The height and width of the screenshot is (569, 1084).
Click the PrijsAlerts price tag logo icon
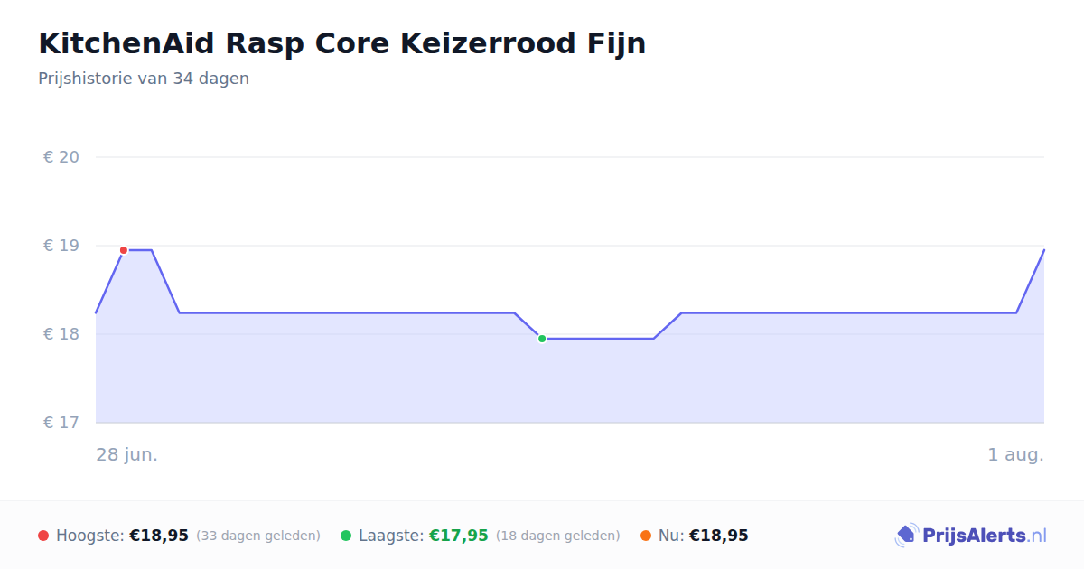[x=906, y=536]
